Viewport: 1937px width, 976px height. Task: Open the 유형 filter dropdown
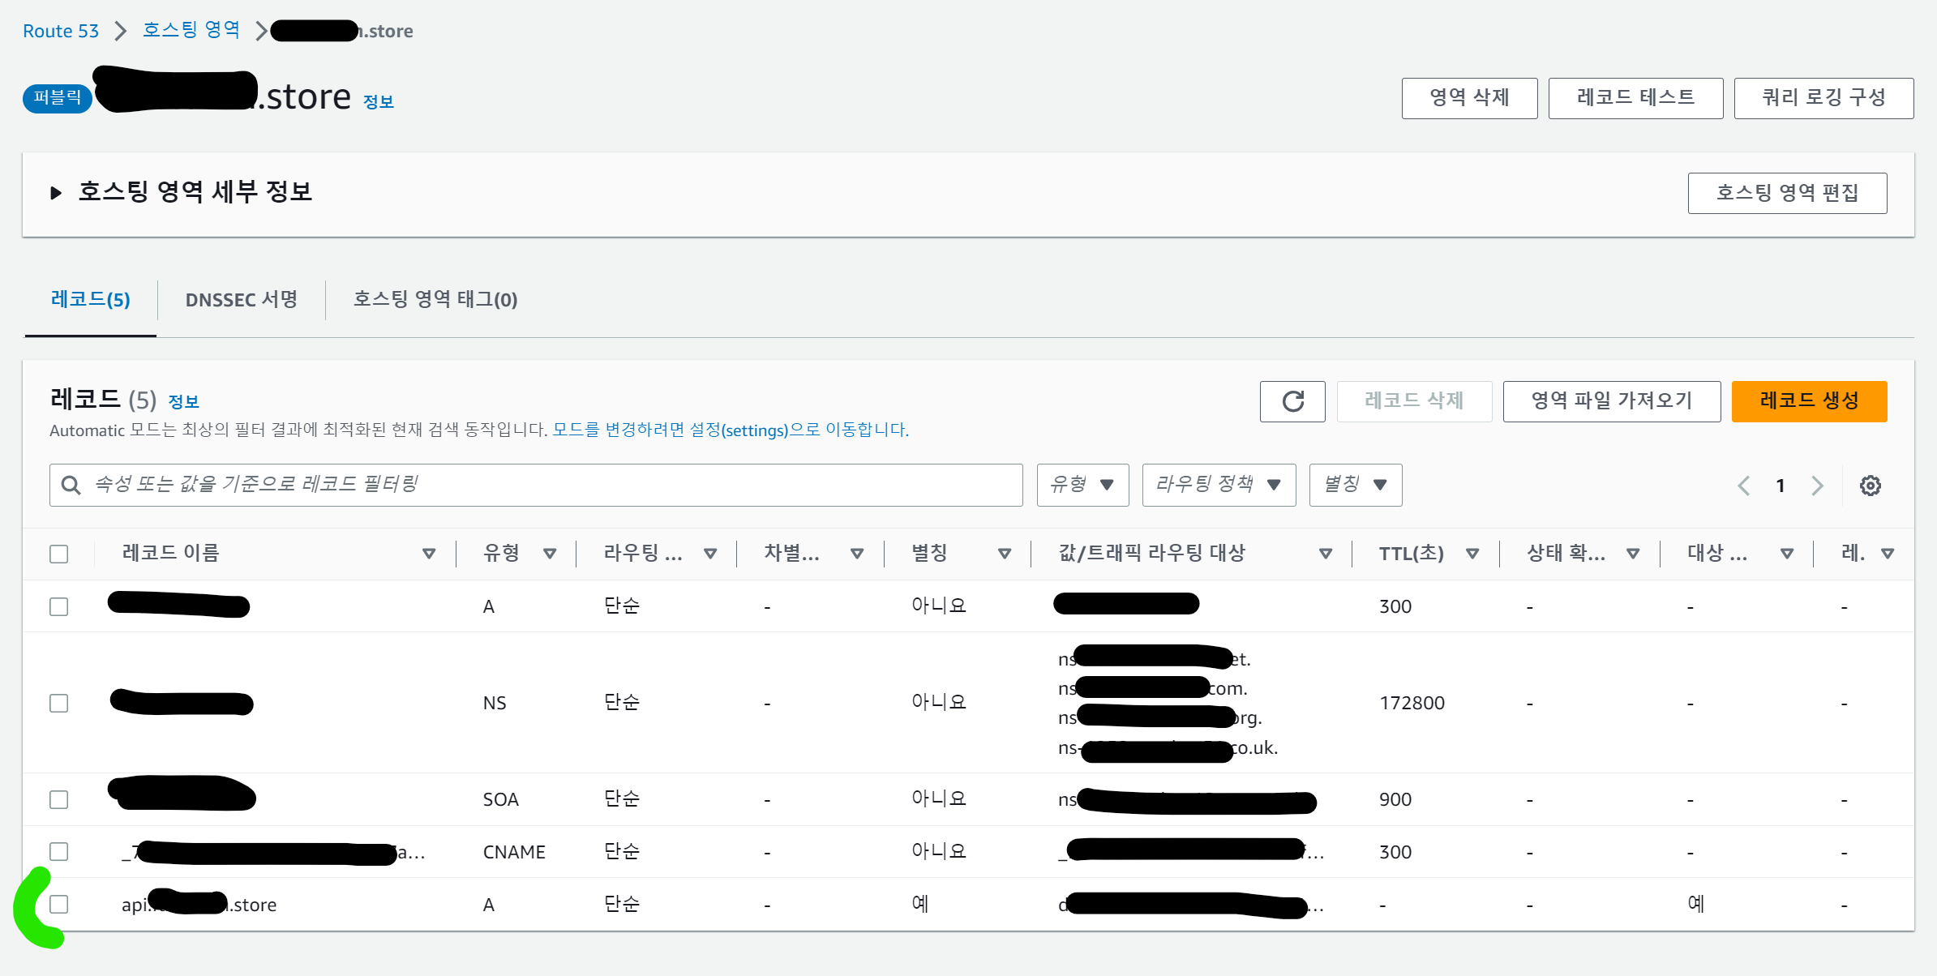coord(1082,485)
